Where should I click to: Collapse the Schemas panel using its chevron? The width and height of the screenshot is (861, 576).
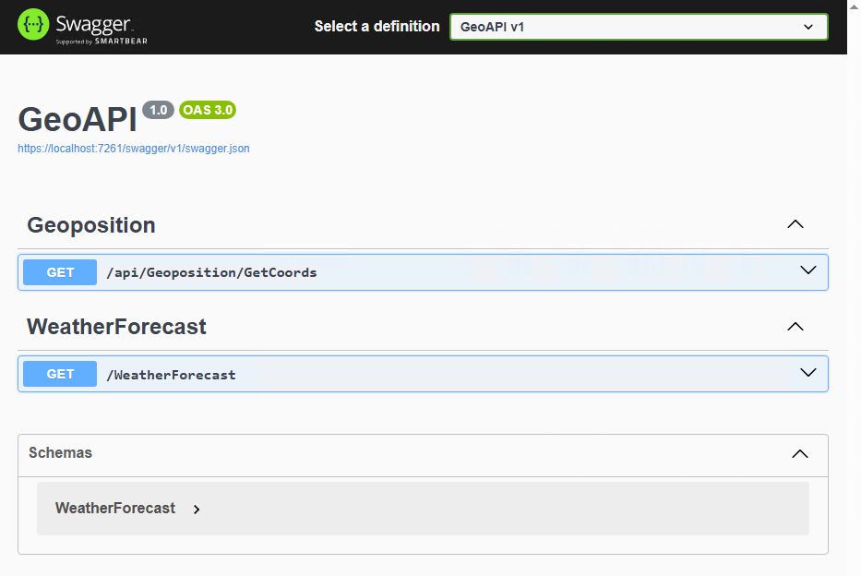800,453
